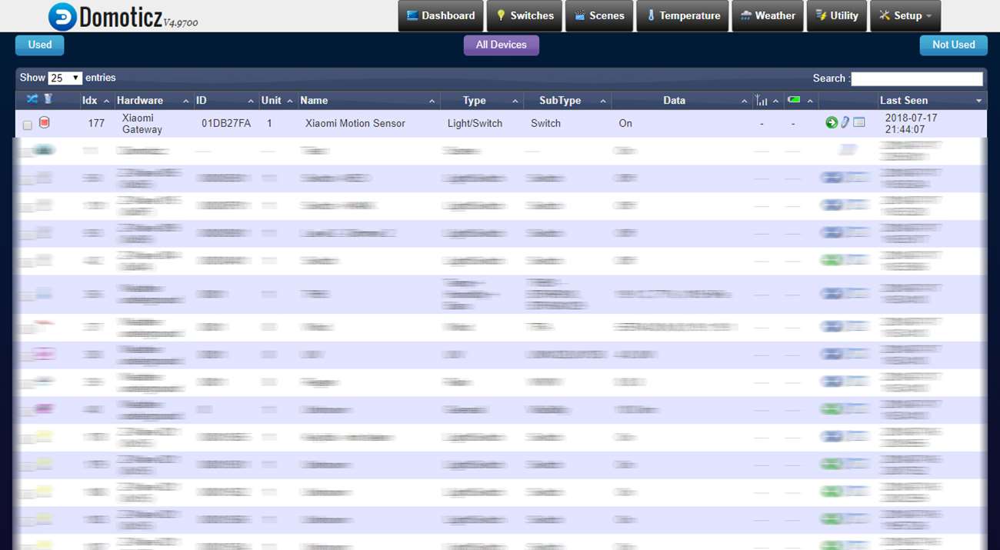Click the red device icon for Xiaomi Gateway row
This screenshot has width=1000, height=550.
pos(45,123)
